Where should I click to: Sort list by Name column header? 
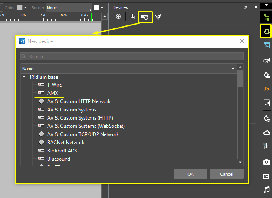pos(128,69)
